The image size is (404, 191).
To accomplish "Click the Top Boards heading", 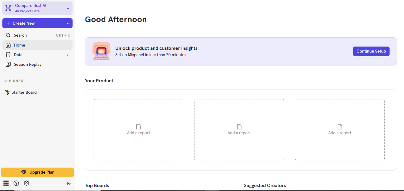I will (97, 186).
